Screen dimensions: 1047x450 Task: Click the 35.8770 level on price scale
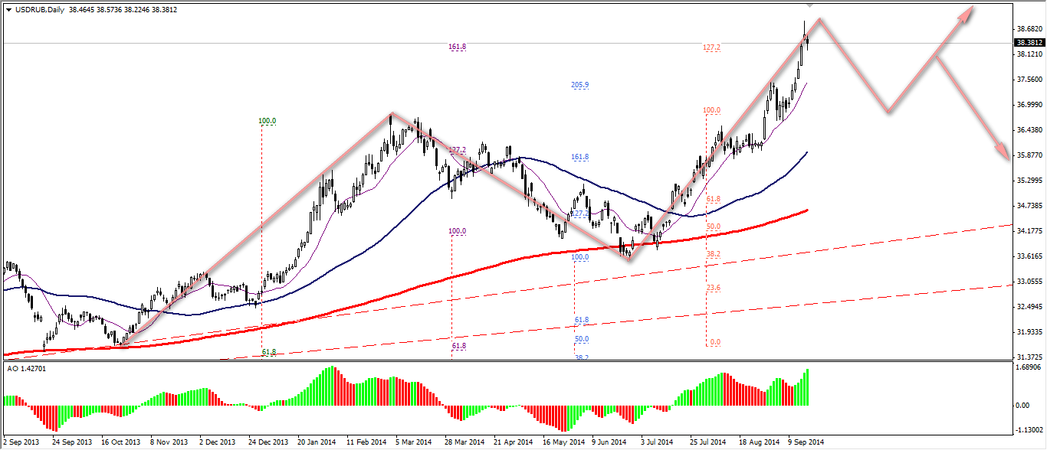(1028, 155)
